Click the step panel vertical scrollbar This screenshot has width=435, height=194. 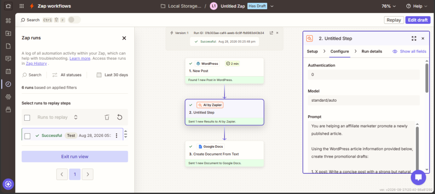click(427, 78)
